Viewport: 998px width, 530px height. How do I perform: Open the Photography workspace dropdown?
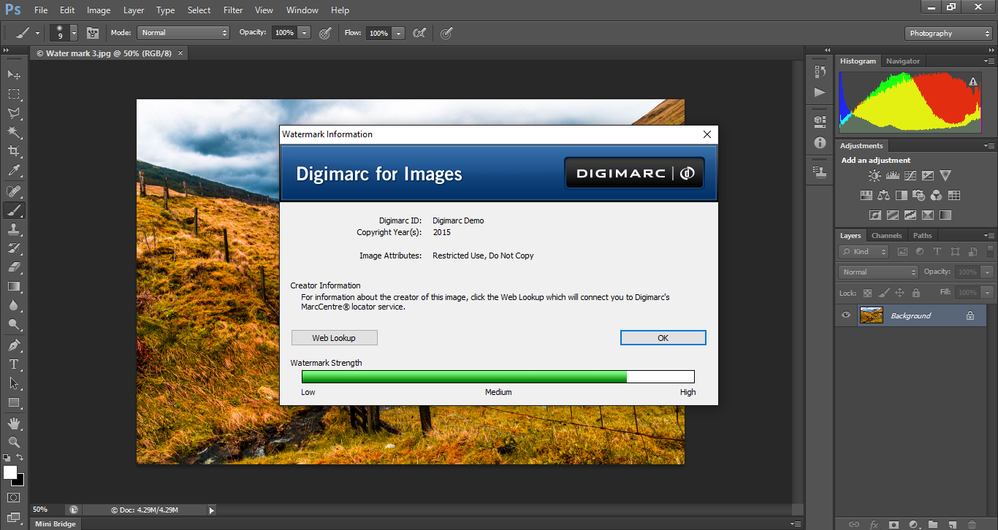pos(948,34)
